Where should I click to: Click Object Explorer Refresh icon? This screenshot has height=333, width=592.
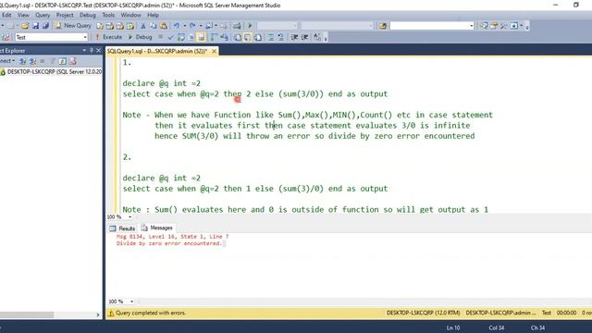coord(62,61)
